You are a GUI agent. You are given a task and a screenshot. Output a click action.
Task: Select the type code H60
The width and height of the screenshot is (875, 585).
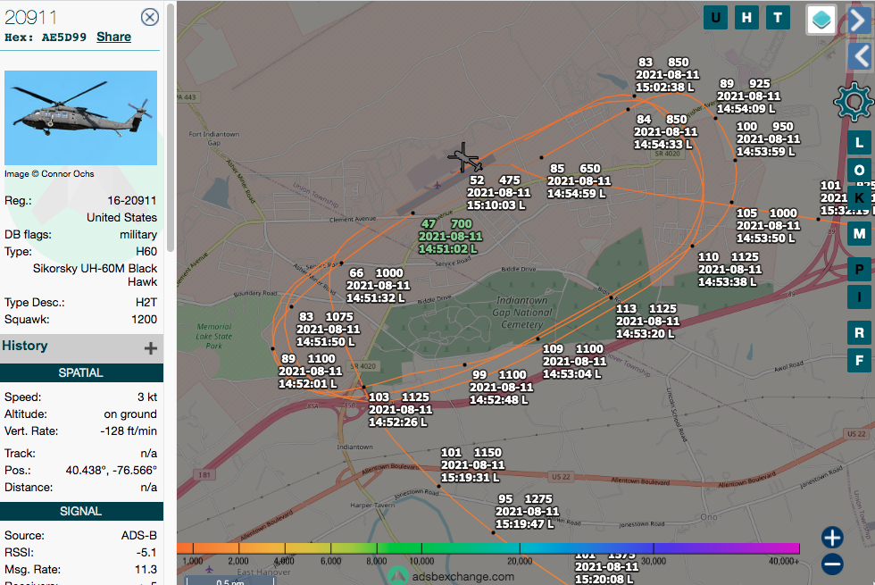click(146, 251)
